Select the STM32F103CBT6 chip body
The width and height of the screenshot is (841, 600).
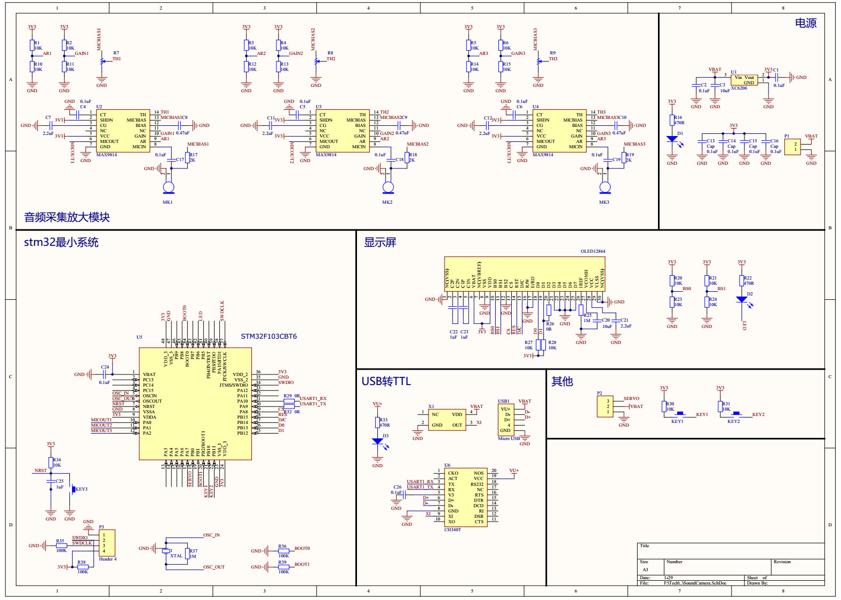coord(195,404)
